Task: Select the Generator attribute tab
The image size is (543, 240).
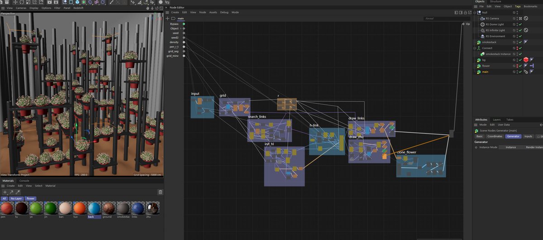Action: pos(513,136)
